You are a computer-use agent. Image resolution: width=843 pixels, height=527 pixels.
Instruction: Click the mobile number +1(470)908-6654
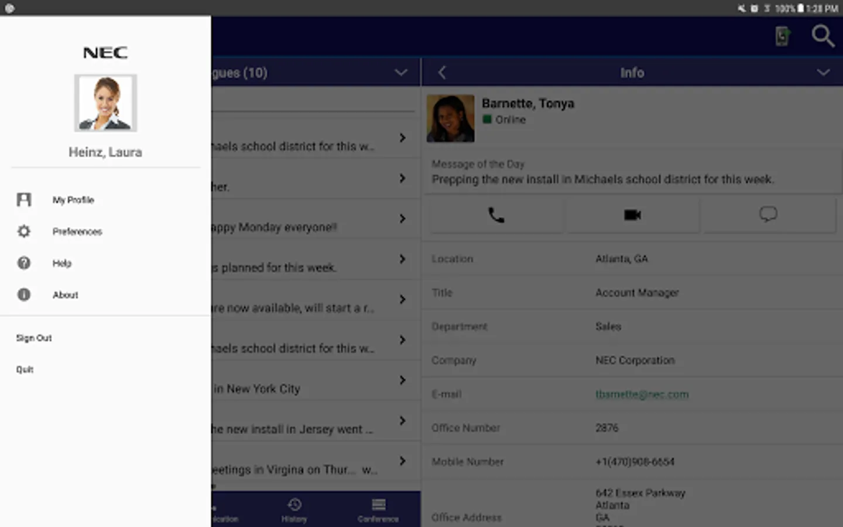coord(635,462)
